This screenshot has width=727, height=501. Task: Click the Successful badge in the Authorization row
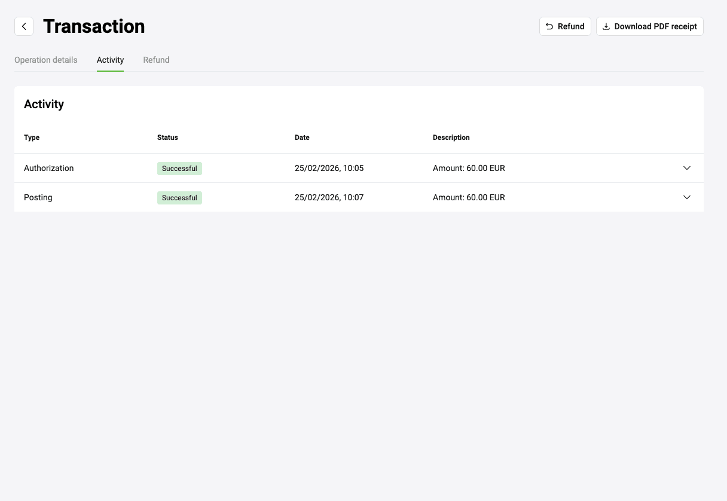179,169
